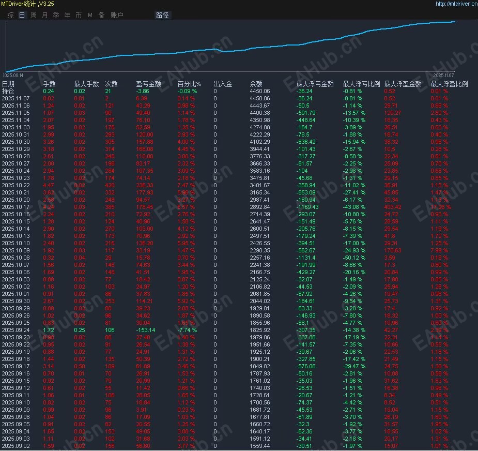This screenshot has height=451, width=478.
Task: Open the http://mtdriver.cn link
Action: point(456,4)
